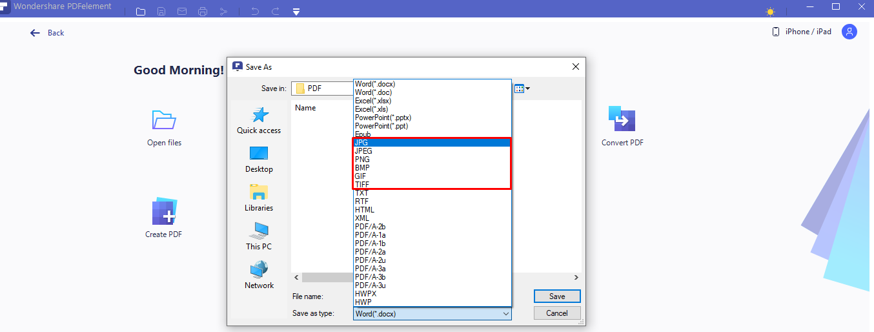Select XML in the type list
Image resolution: width=874 pixels, height=332 pixels.
(432, 218)
